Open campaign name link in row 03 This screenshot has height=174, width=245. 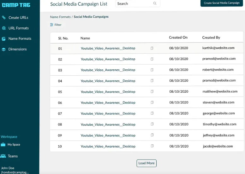pos(108,70)
